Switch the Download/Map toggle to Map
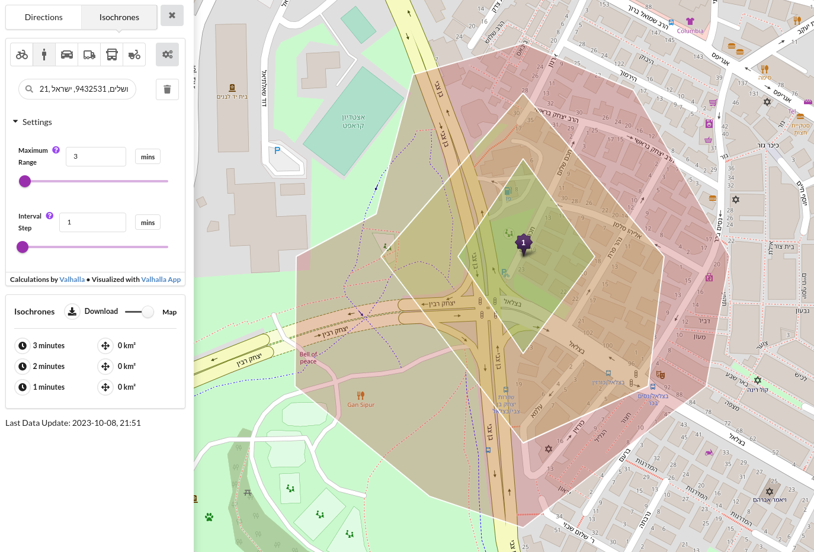This screenshot has width=814, height=552. coord(147,312)
